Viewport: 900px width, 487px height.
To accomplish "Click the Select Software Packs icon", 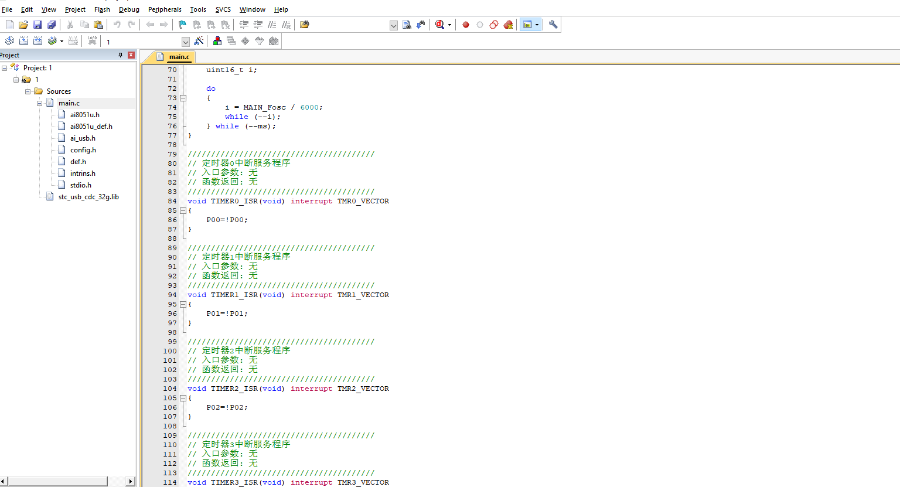I will point(260,41).
